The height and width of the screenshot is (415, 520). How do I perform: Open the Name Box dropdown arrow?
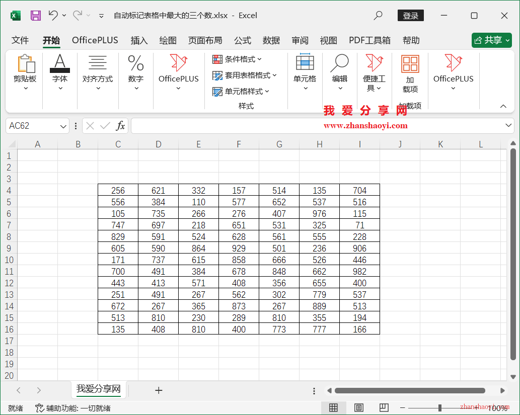tap(63, 126)
